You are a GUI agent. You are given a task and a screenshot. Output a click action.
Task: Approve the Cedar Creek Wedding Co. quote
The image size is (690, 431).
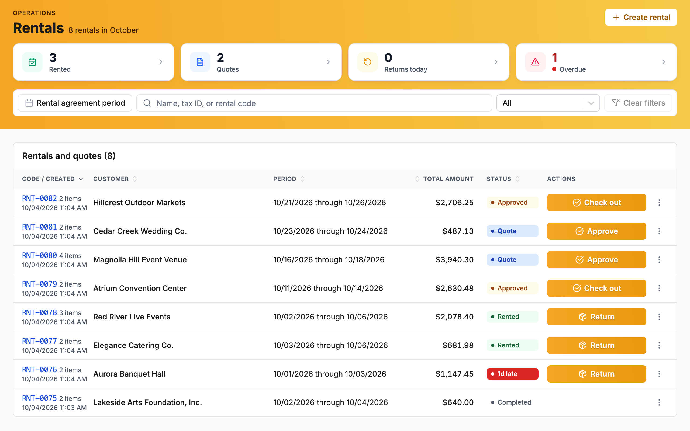[596, 231]
